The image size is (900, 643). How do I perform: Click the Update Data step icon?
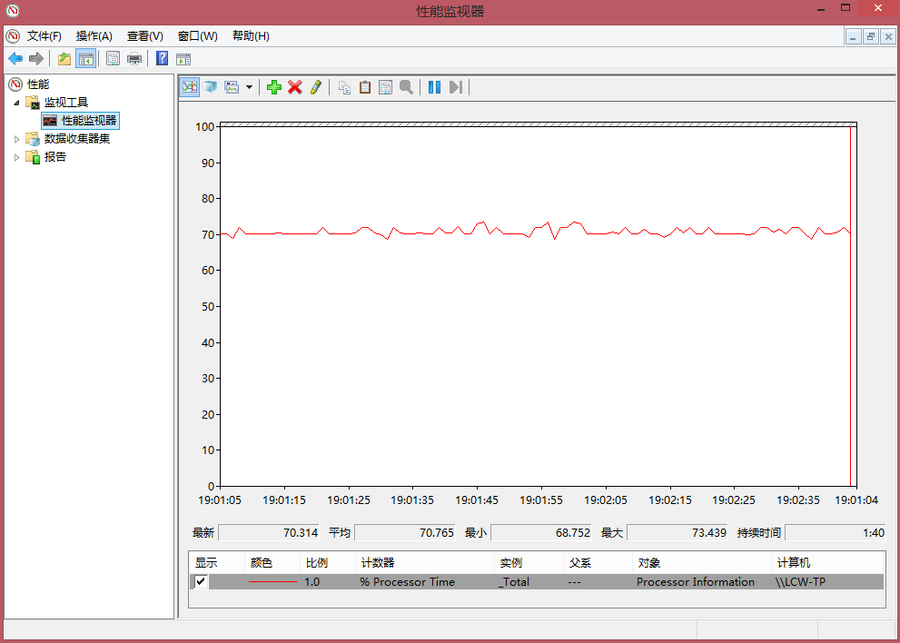tap(455, 87)
